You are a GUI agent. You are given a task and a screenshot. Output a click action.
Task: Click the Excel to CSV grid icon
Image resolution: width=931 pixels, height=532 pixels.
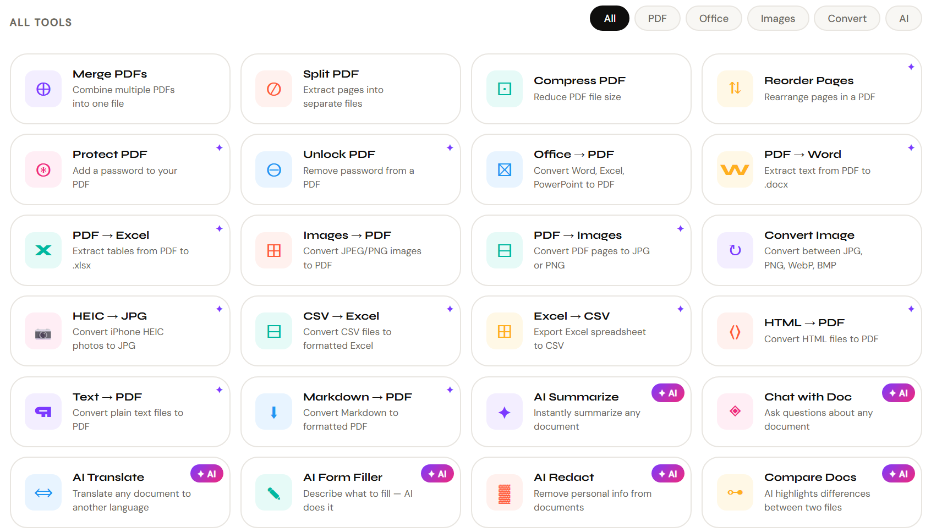pyautogui.click(x=505, y=331)
